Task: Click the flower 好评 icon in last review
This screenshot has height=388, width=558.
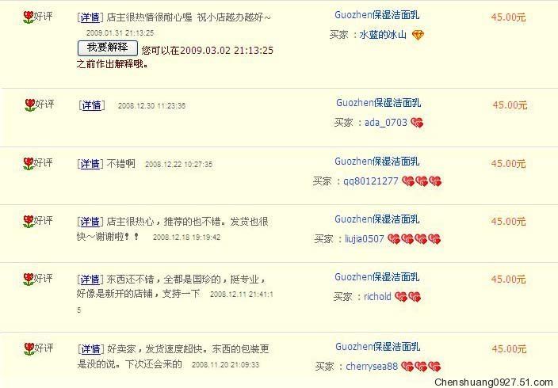Action: pos(29,349)
